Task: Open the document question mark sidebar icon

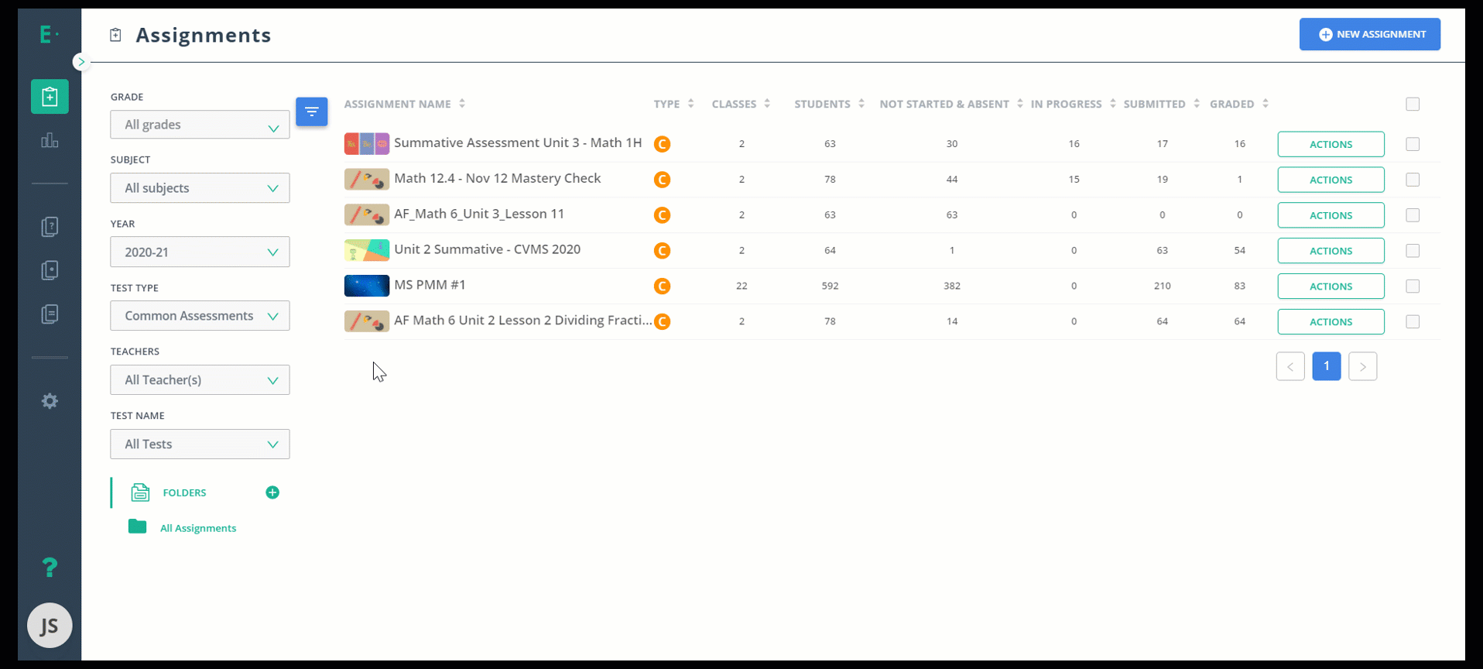Action: tap(50, 227)
